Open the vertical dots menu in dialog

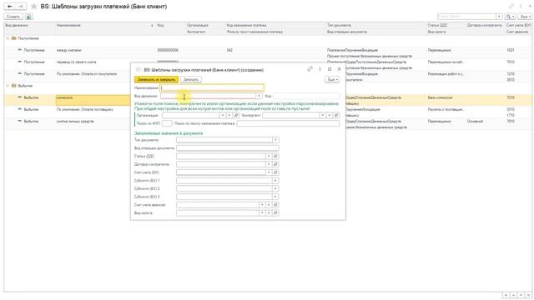pos(320,69)
